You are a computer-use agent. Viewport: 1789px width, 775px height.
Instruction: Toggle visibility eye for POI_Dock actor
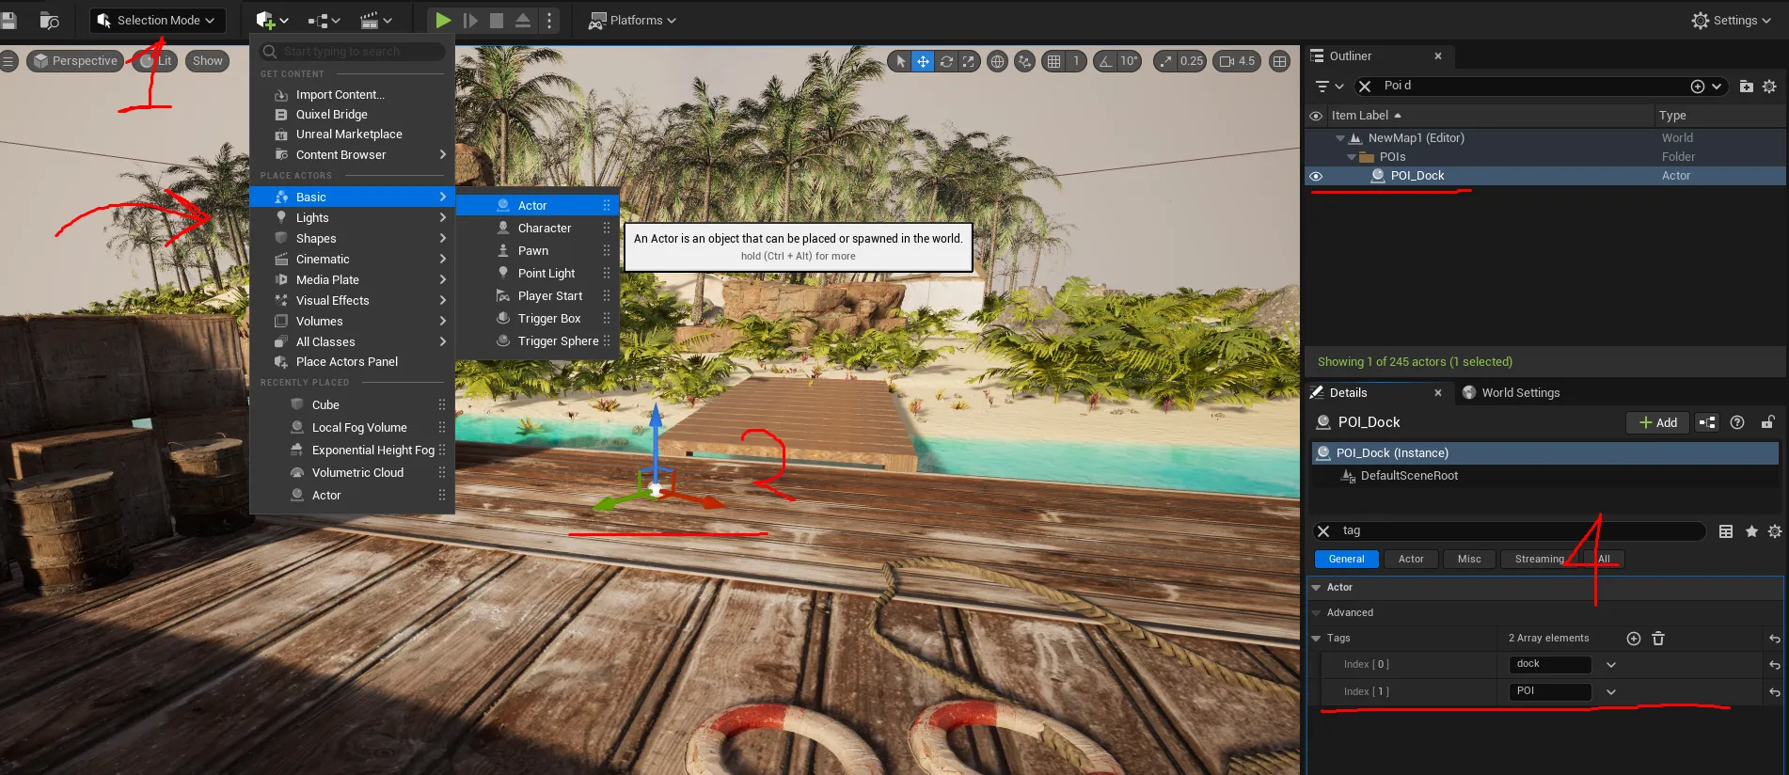coord(1316,176)
